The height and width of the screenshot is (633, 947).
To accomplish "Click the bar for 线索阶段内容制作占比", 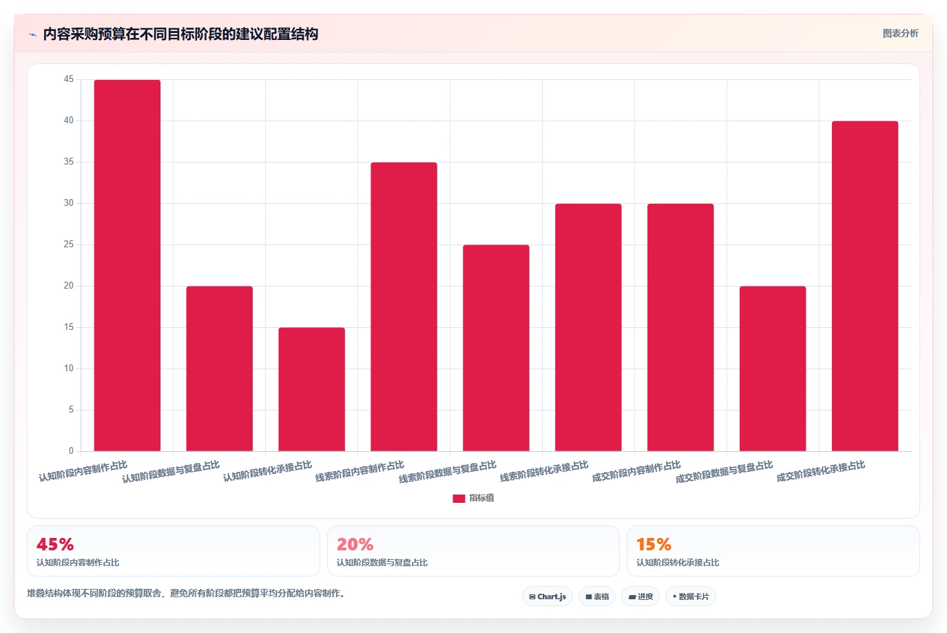I will point(404,307).
